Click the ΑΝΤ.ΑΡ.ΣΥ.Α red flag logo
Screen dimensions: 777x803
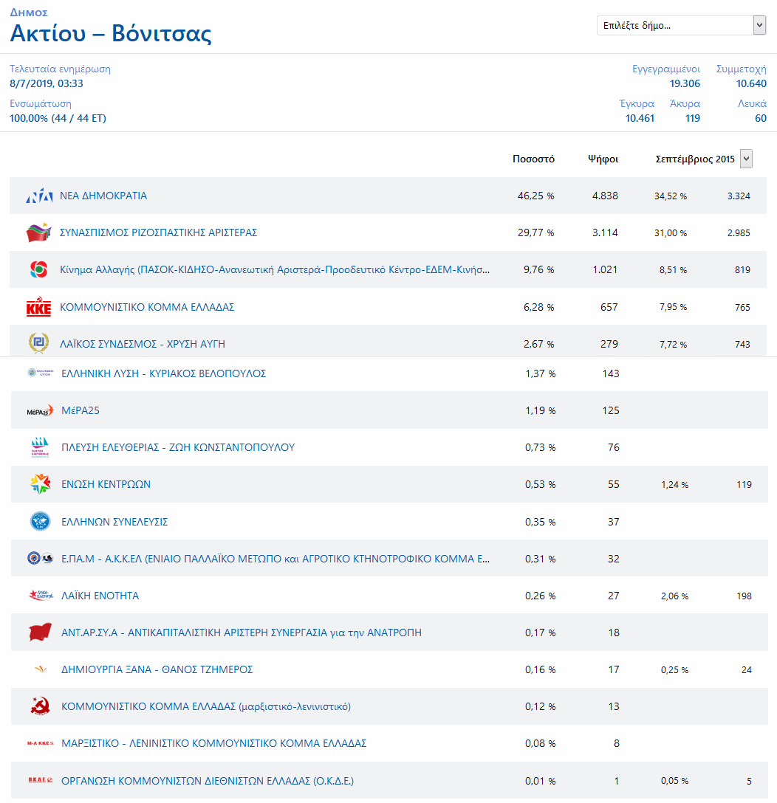[x=41, y=633]
